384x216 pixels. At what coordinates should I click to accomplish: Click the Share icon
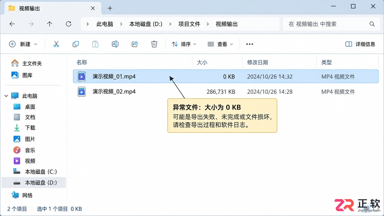point(135,44)
